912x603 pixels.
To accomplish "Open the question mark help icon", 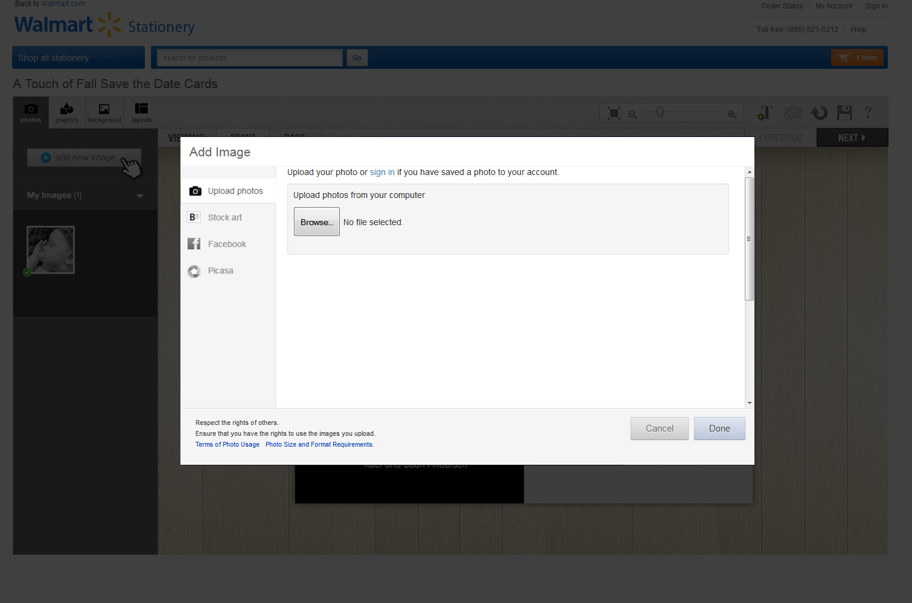I will click(x=868, y=112).
